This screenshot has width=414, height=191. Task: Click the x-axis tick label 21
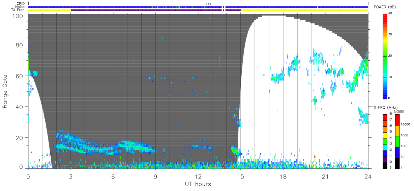[x=326, y=176]
